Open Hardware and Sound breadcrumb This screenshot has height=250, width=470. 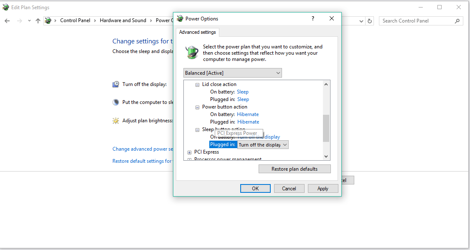coord(123,20)
